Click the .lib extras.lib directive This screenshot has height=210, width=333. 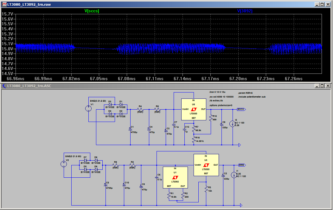coord(216,101)
